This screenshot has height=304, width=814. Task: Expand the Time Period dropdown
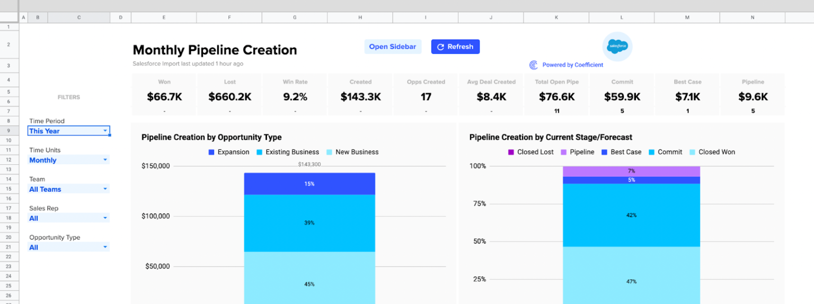(x=105, y=131)
